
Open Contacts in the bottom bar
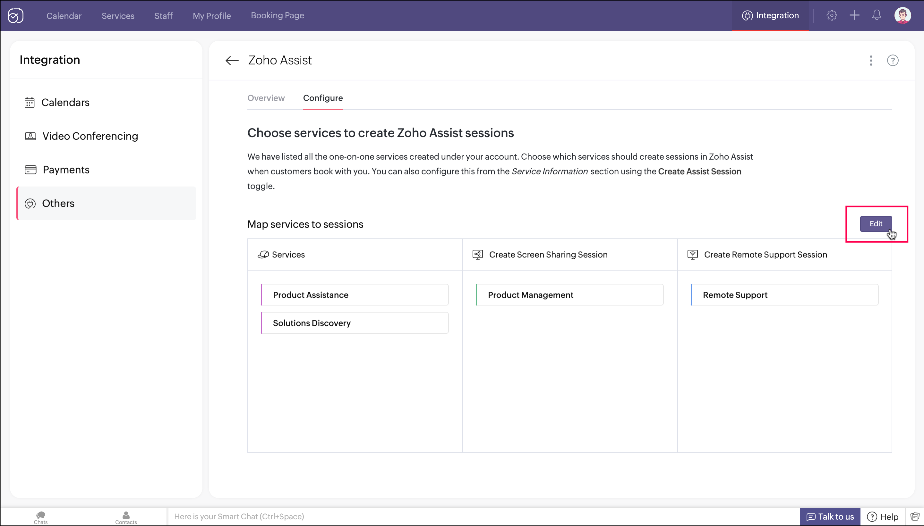(126, 517)
